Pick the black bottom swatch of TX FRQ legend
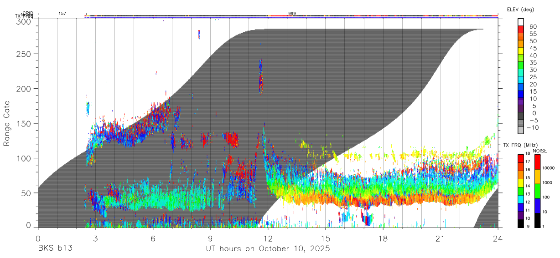Screen dimensions: 560x258 click(521, 223)
